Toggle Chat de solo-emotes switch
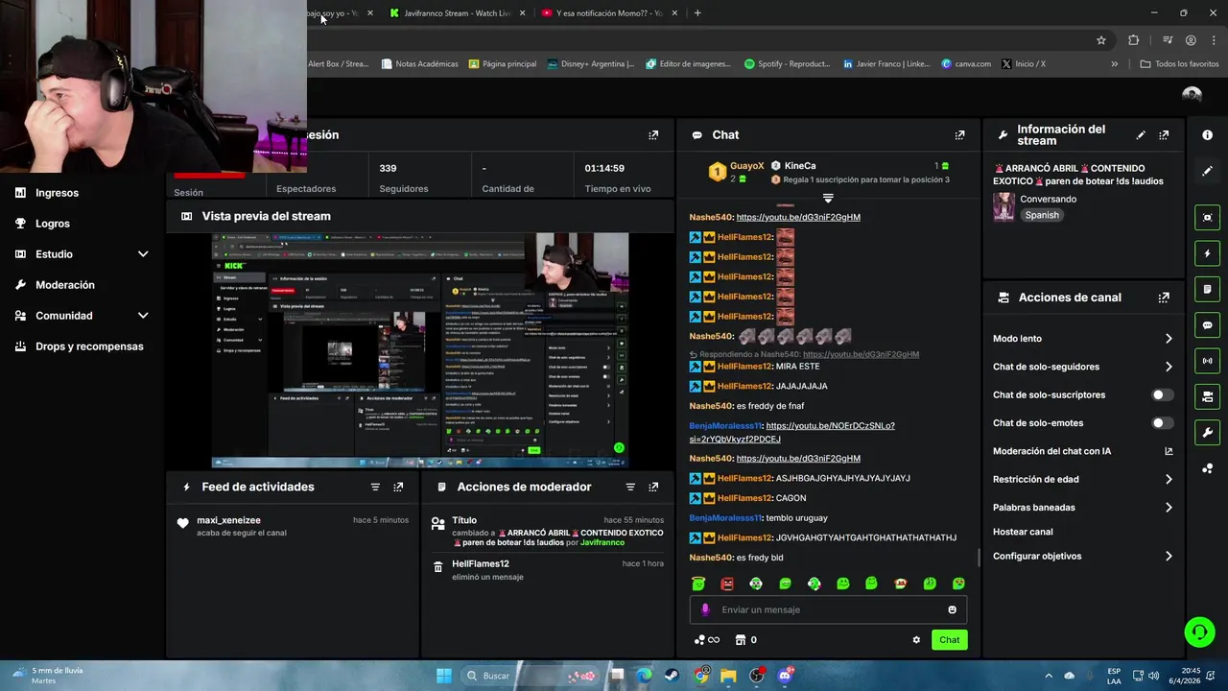 pos(1162,423)
